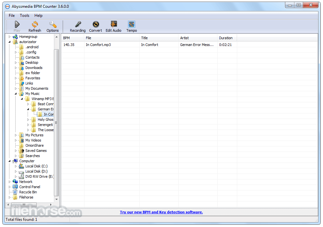This screenshot has height=227, width=323.
Task: Expand the Downloads folder arrow
Action: (16, 68)
